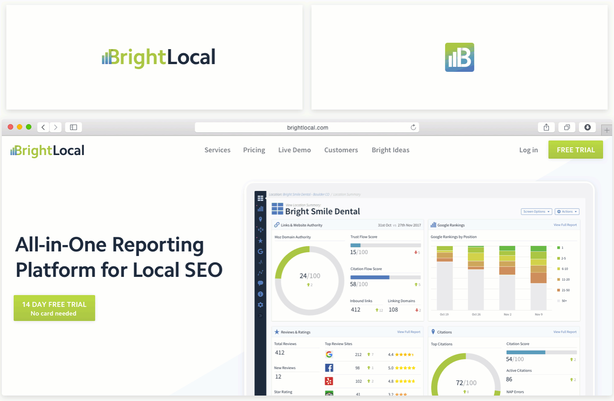Screen dimensions: 614x401
Task: Open the Services menu item
Action: coord(217,150)
